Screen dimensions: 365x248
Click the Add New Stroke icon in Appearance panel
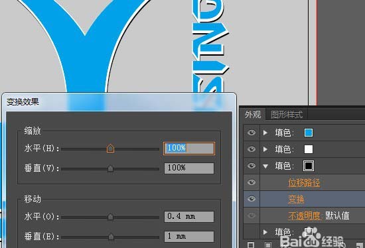[x=251, y=245]
